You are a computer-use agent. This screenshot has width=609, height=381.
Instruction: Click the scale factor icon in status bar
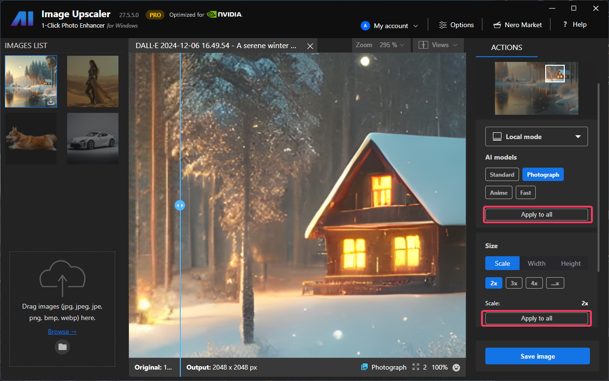tap(416, 367)
